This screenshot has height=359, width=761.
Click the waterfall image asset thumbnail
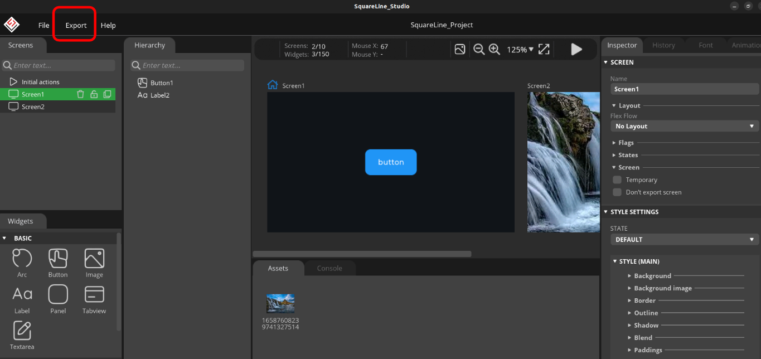[x=280, y=303]
